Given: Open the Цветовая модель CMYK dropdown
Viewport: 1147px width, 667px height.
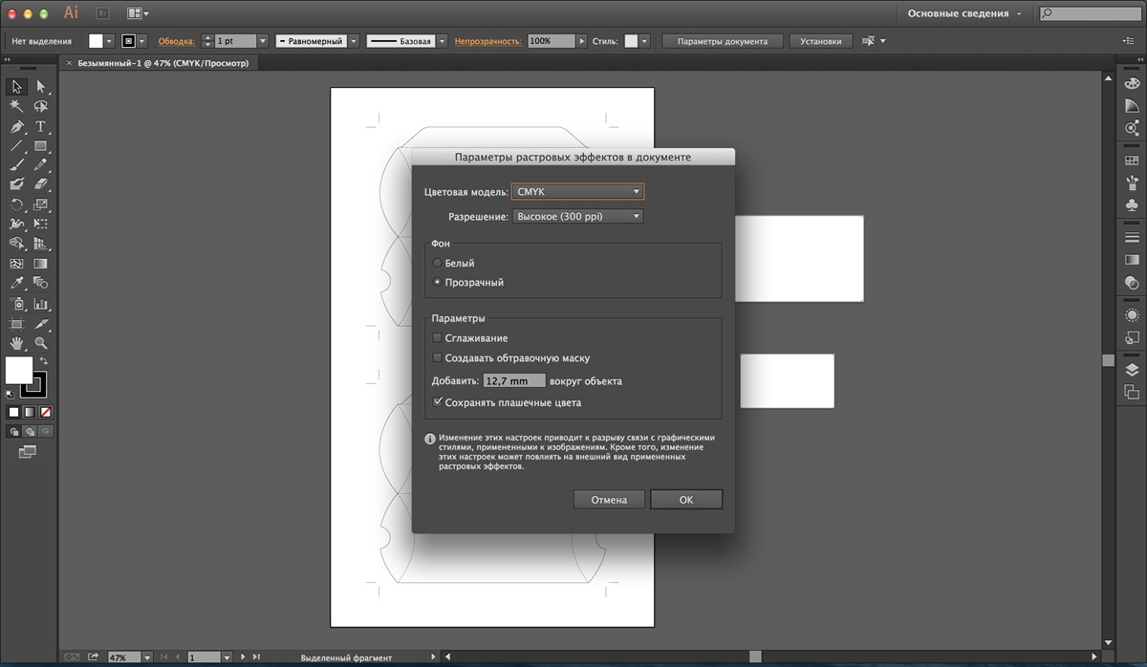Looking at the screenshot, I should tap(577, 192).
